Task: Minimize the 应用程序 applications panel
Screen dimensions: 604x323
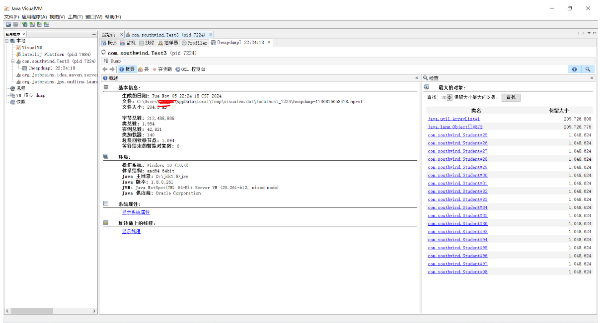Action: pos(94,34)
